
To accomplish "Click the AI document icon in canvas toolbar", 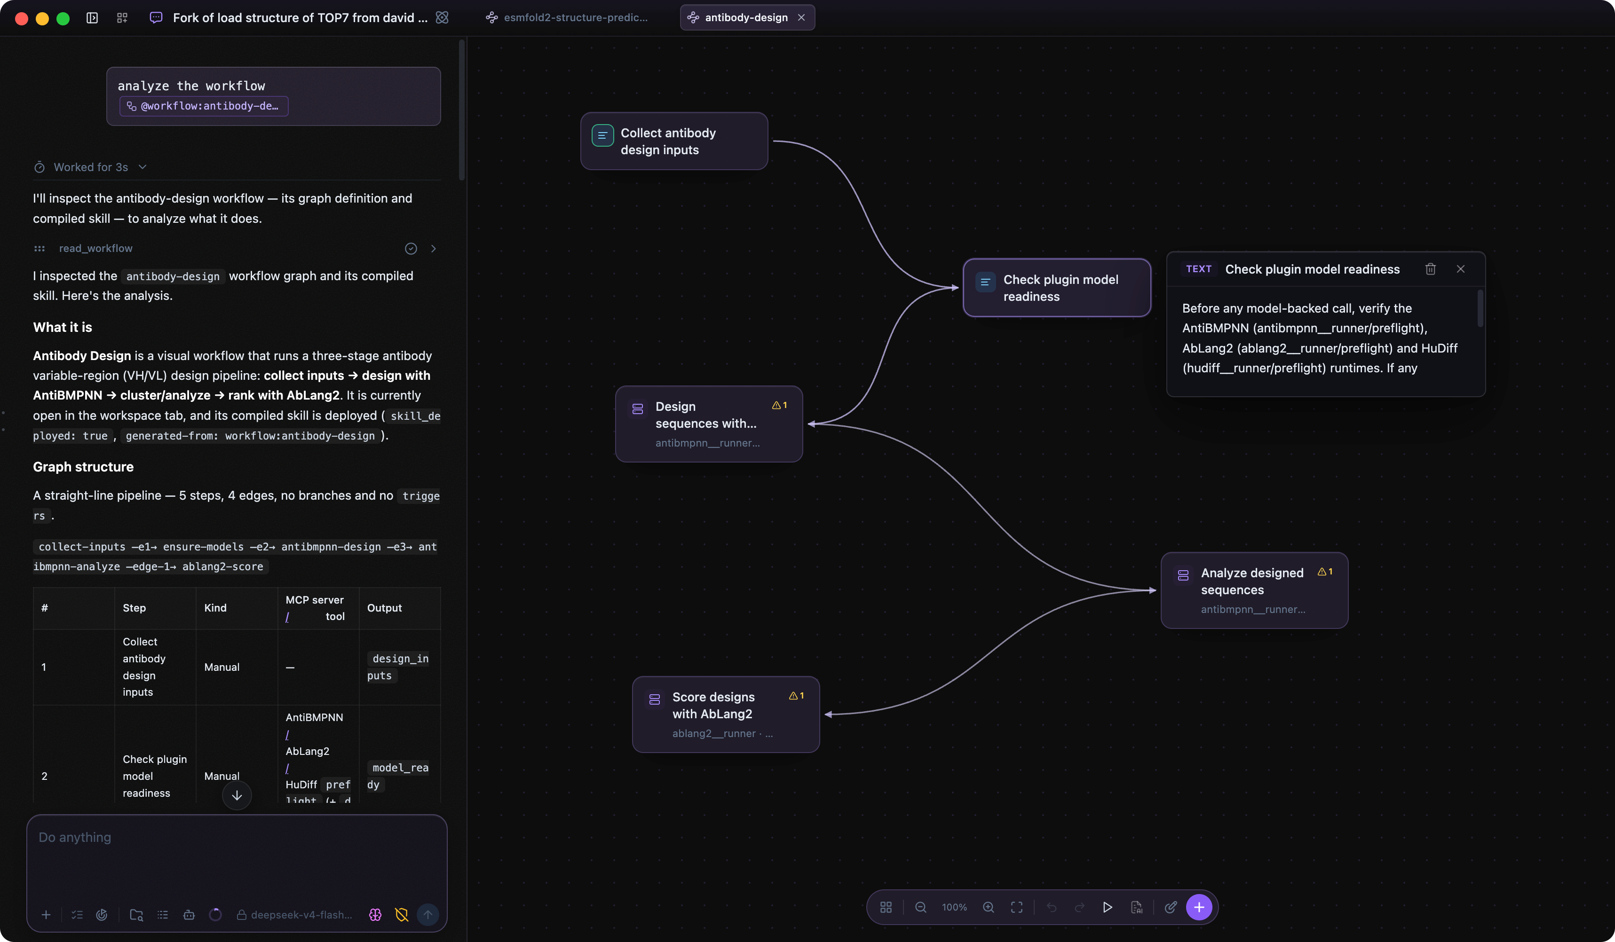I will tap(1136, 907).
